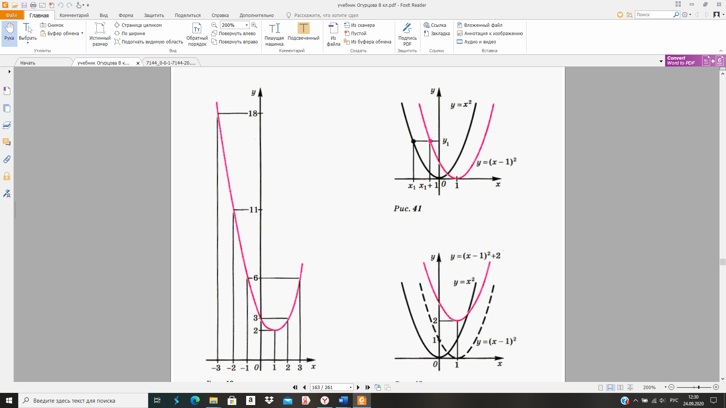This screenshot has height=408, width=726.
Task: Choose Страница целиком fit page
Action: [138, 25]
